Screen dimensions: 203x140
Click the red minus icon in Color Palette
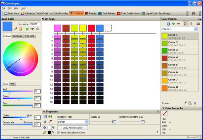pyautogui.click(x=178, y=24)
